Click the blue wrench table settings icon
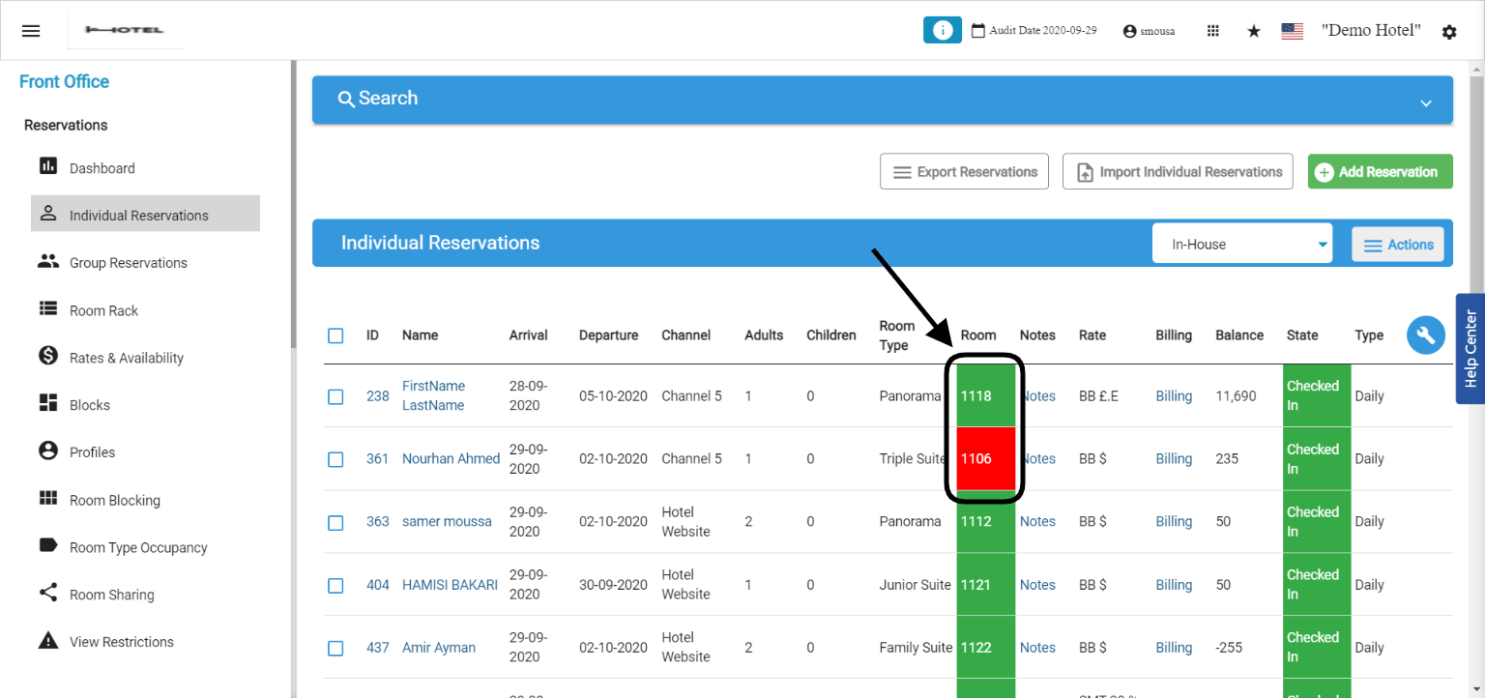 1426,335
